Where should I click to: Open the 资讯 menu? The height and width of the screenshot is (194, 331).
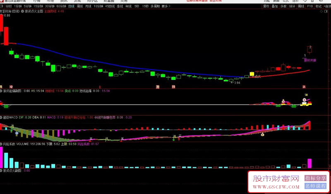tap(63, 1)
